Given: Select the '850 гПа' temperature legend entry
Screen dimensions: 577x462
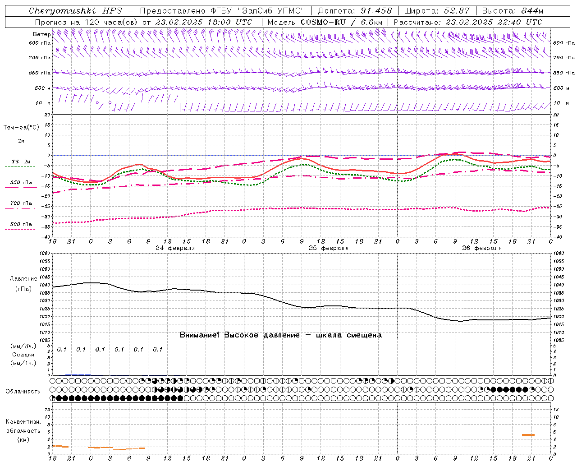Looking at the screenshot, I should click(x=21, y=183).
